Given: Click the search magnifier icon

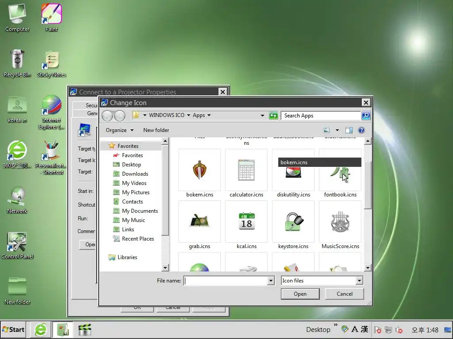Looking at the screenshot, I should [366, 116].
